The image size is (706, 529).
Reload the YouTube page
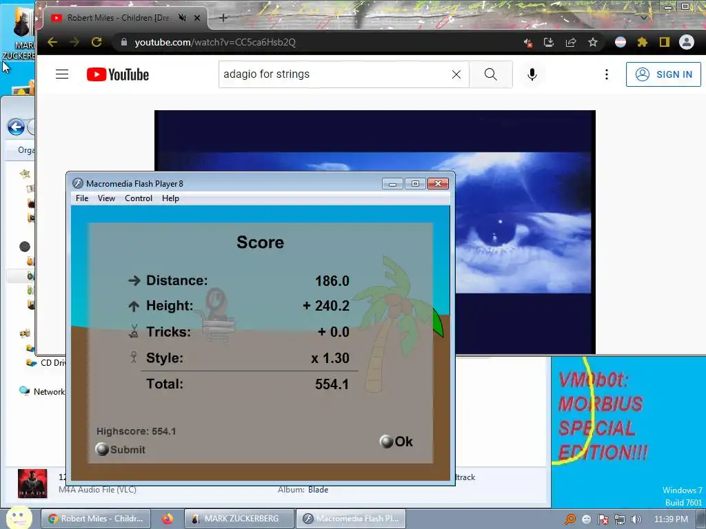tap(97, 42)
